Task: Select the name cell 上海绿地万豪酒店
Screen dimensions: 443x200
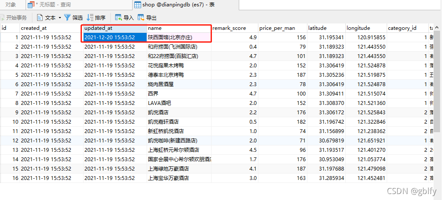Action: pyautogui.click(x=179, y=168)
